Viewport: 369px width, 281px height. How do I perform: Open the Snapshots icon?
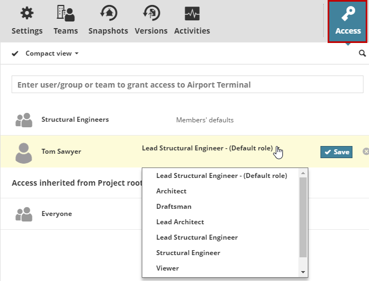[108, 14]
